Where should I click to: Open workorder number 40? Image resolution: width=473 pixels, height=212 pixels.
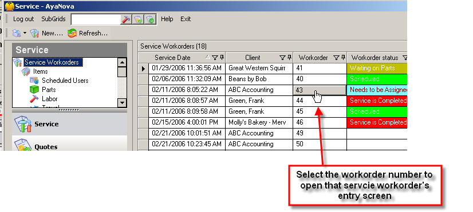pos(320,79)
